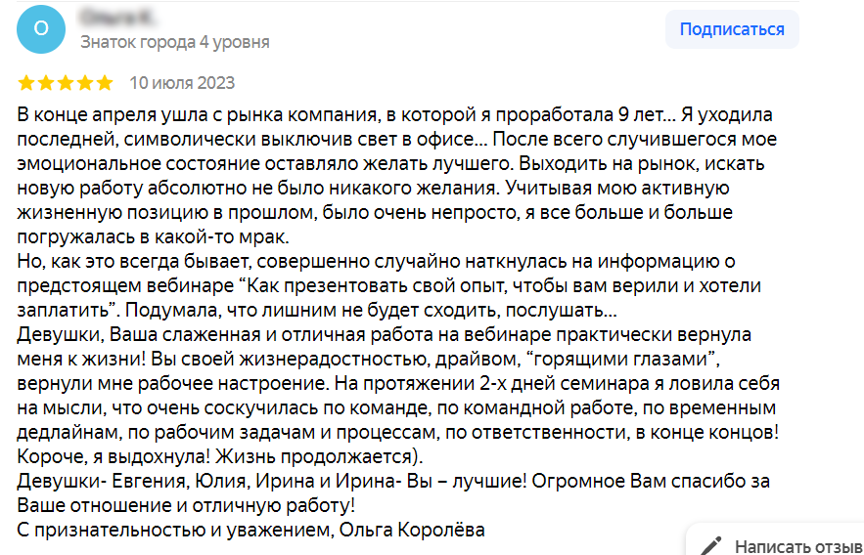Click the first yellow rating star
This screenshot has height=555, width=864.
tap(26, 82)
